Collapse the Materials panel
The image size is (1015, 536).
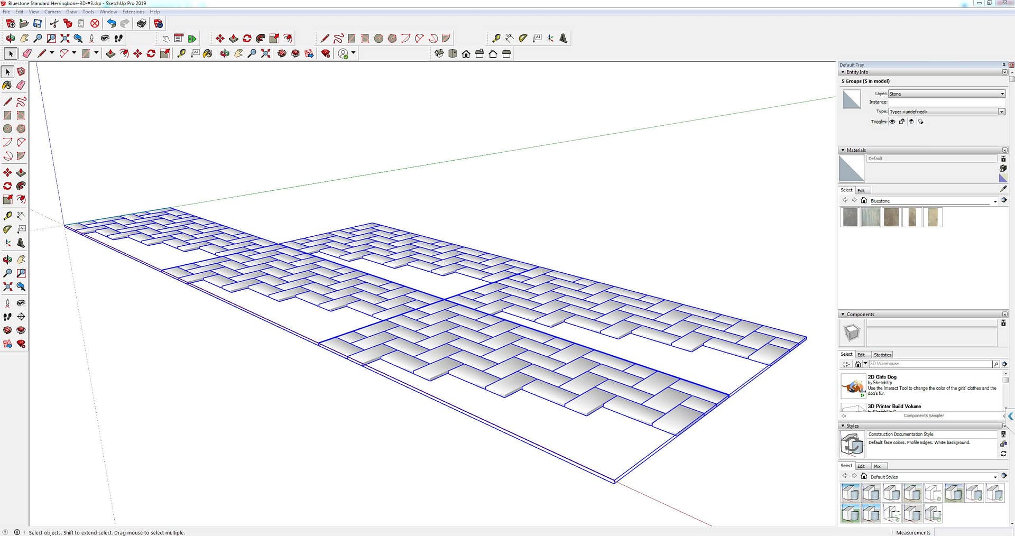[843, 150]
